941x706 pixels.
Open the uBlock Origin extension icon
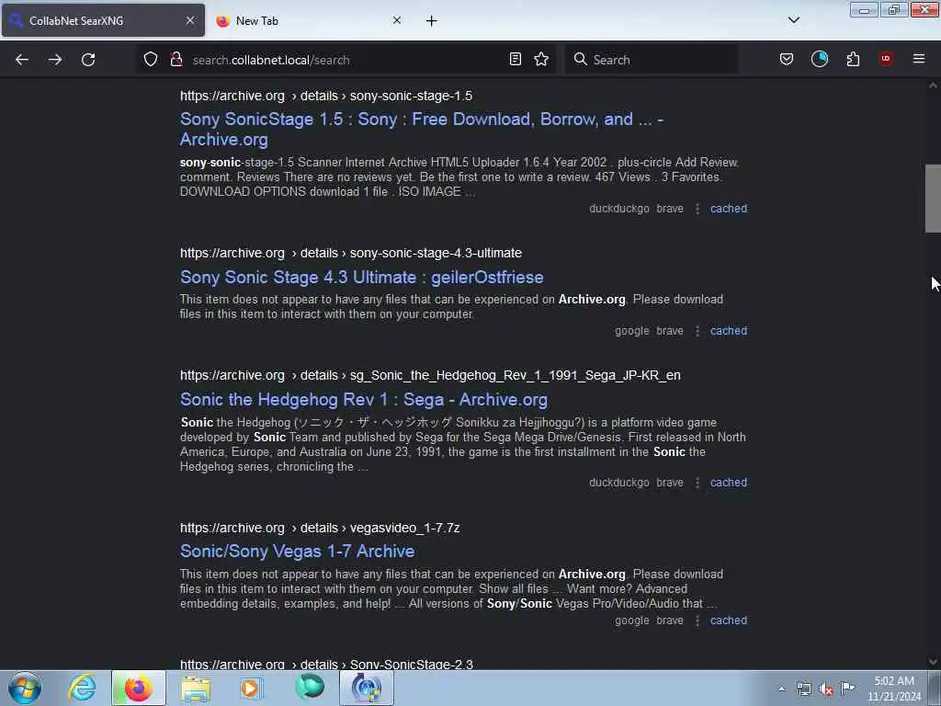[x=885, y=59]
